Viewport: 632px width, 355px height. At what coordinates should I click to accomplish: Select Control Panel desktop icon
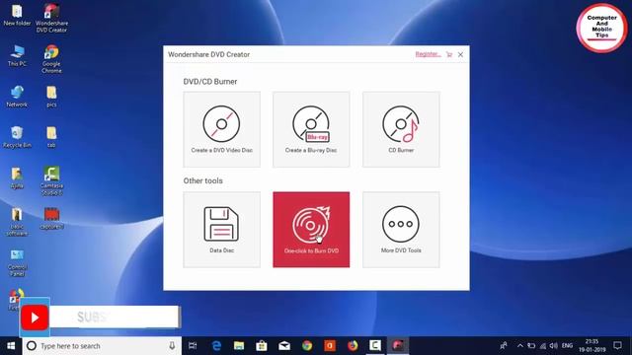[17, 262]
